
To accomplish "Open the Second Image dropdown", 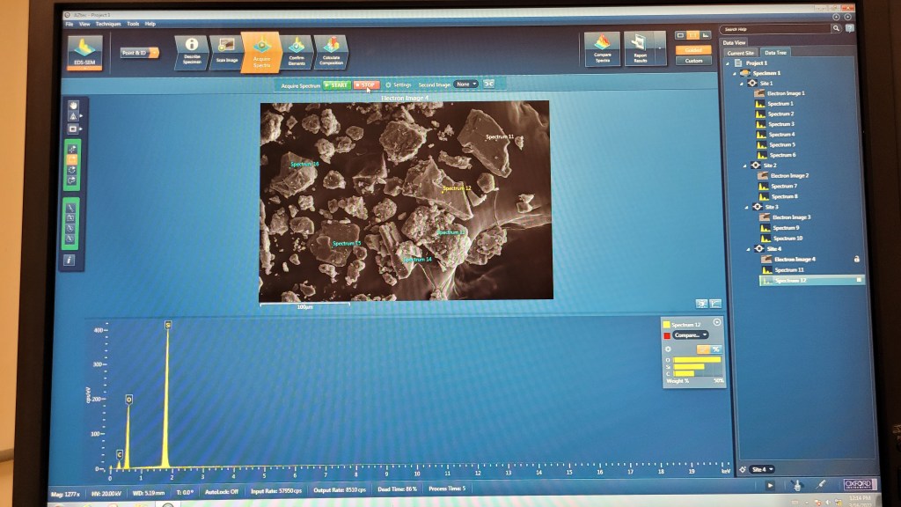I will click(466, 84).
